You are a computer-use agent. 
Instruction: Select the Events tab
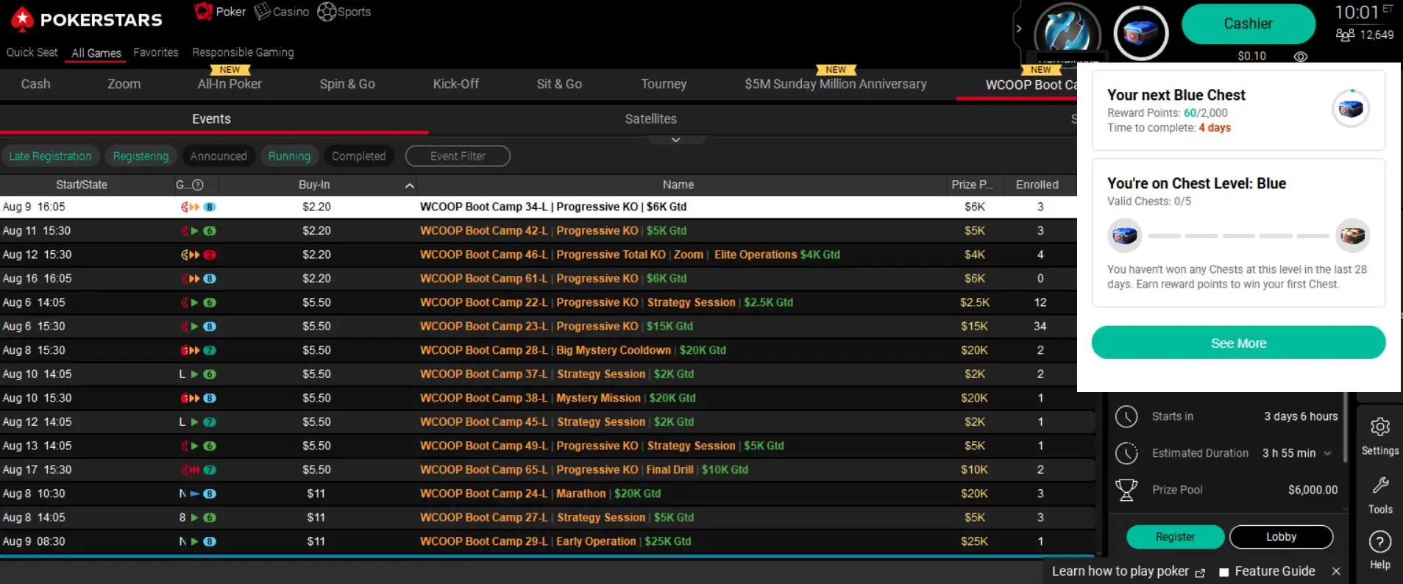click(x=211, y=119)
